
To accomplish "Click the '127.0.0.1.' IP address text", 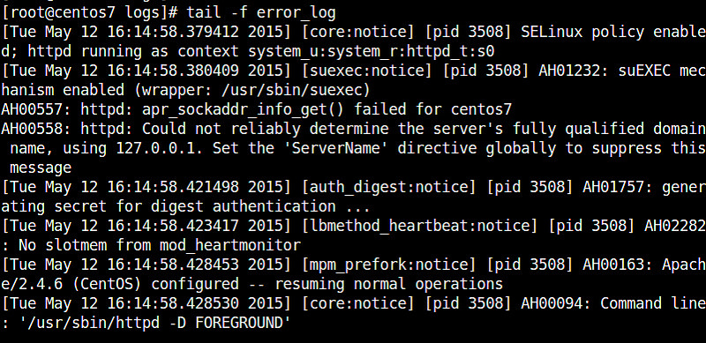I will (160, 148).
